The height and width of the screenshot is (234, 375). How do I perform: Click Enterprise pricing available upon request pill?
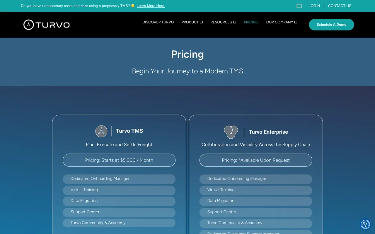(256, 160)
